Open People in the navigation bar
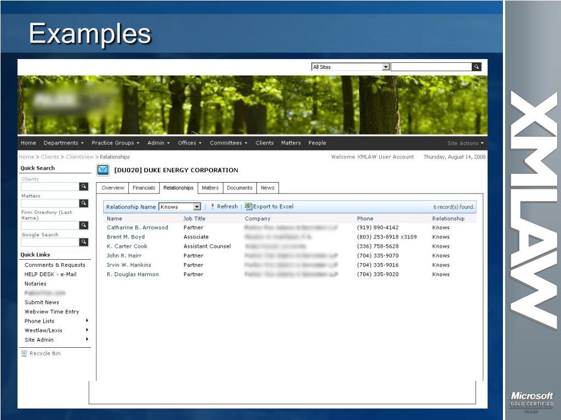Image resolution: width=561 pixels, height=420 pixels. 317,143
